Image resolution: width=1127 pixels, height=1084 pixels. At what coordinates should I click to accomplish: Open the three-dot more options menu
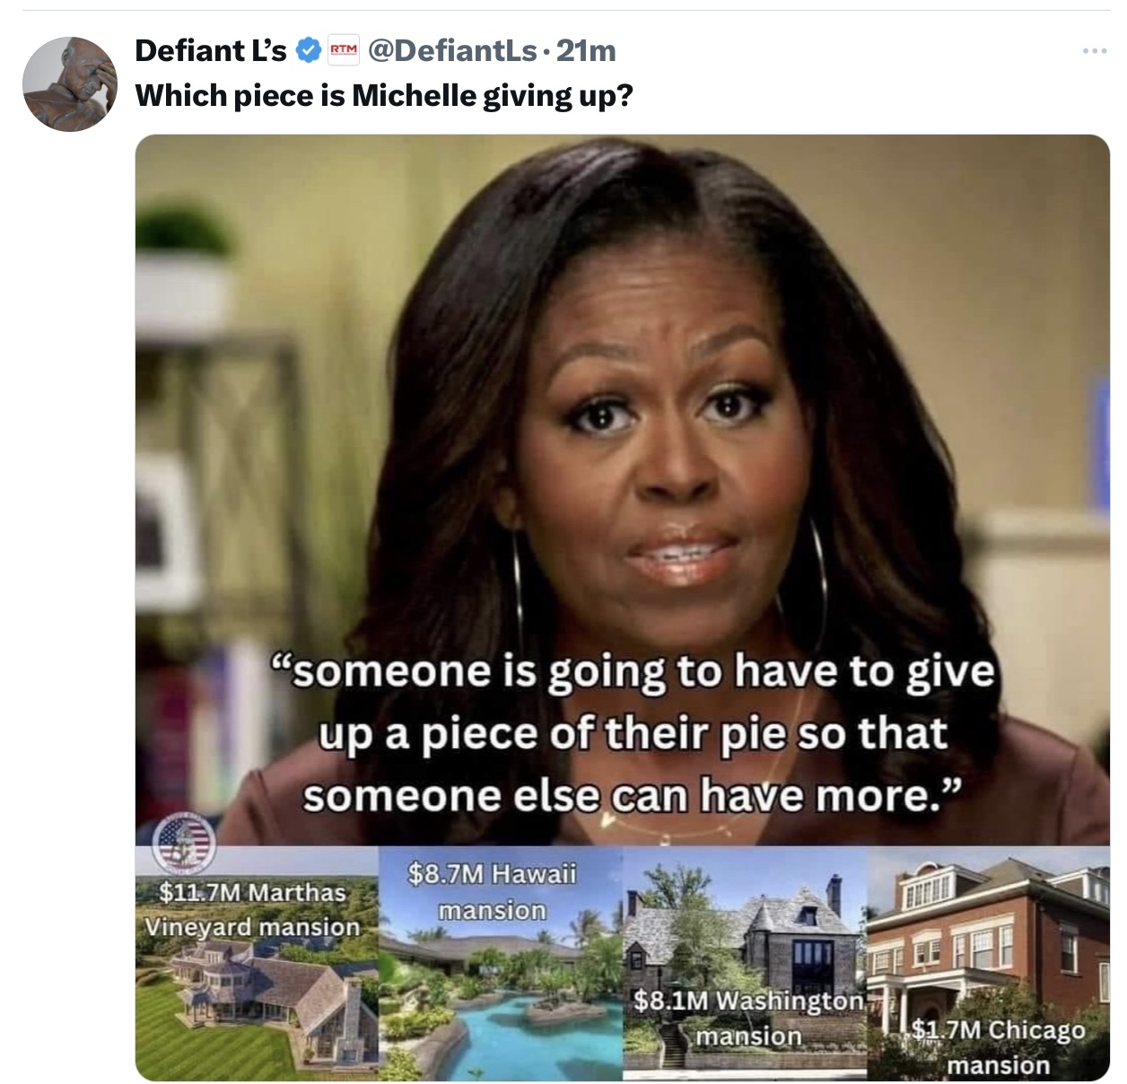1094,51
